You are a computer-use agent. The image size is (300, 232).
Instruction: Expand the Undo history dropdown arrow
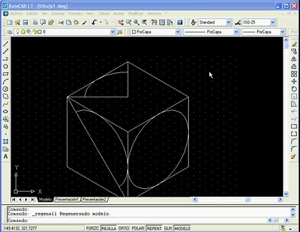click(101, 22)
